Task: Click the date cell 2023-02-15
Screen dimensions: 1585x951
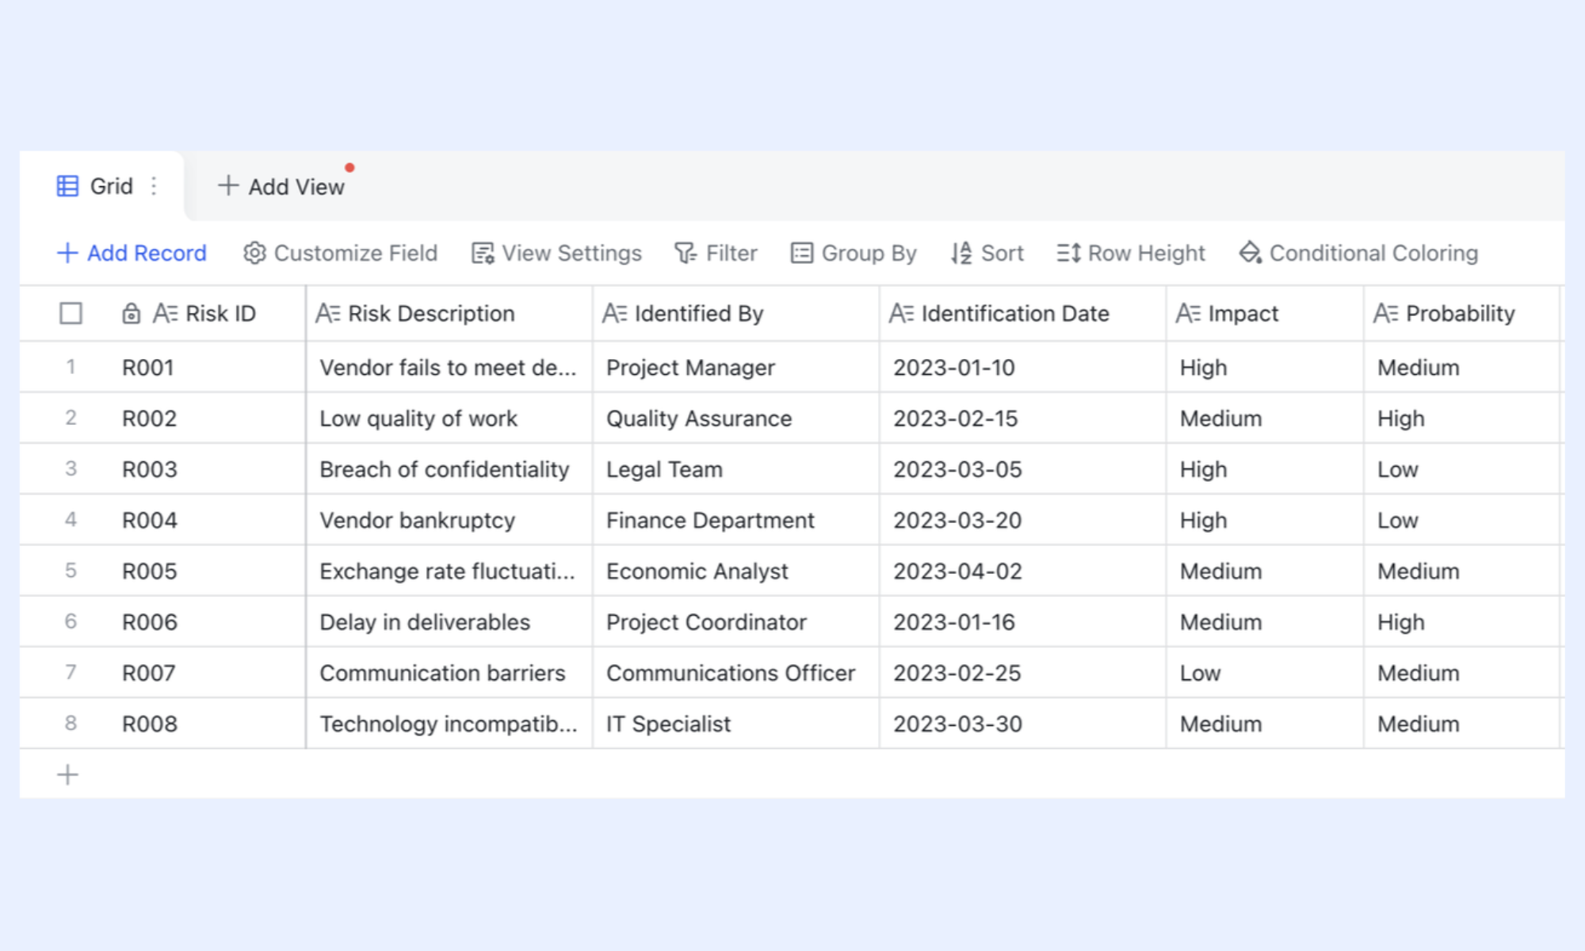Action: pos(1023,418)
